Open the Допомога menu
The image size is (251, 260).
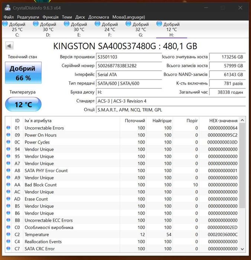(x=99, y=17)
